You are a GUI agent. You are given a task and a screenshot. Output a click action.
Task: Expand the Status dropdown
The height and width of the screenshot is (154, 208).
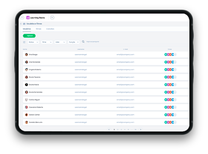coord(33,42)
